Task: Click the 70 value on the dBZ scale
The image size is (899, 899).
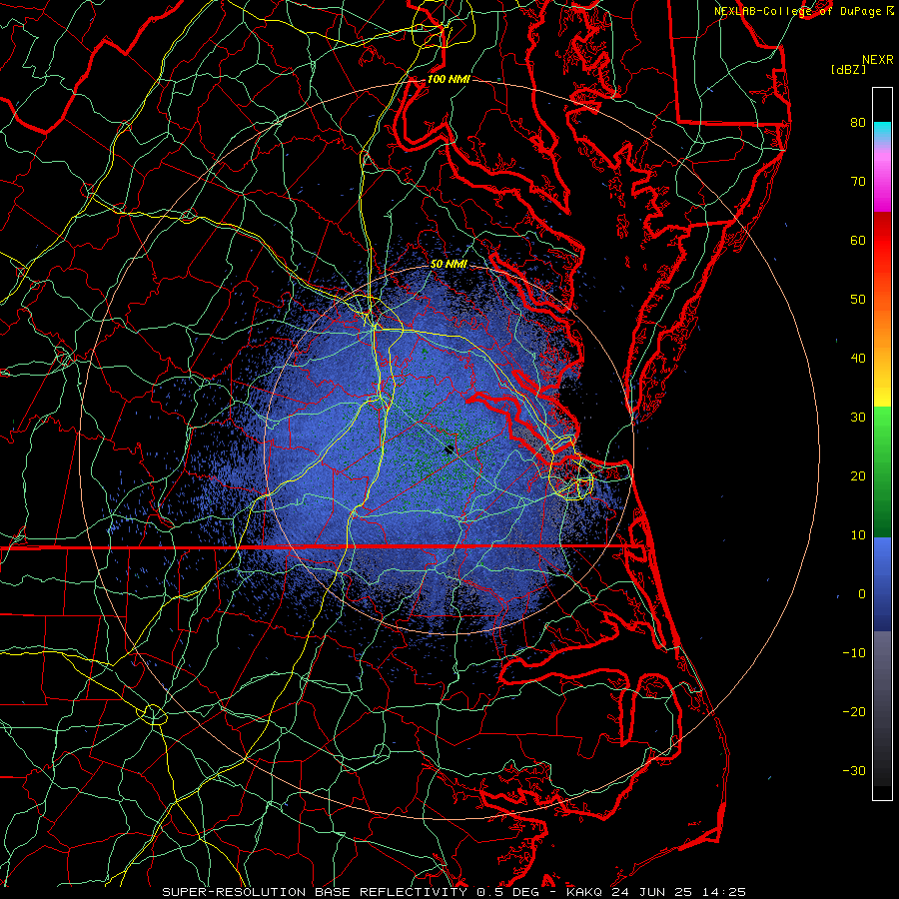Action: point(858,181)
